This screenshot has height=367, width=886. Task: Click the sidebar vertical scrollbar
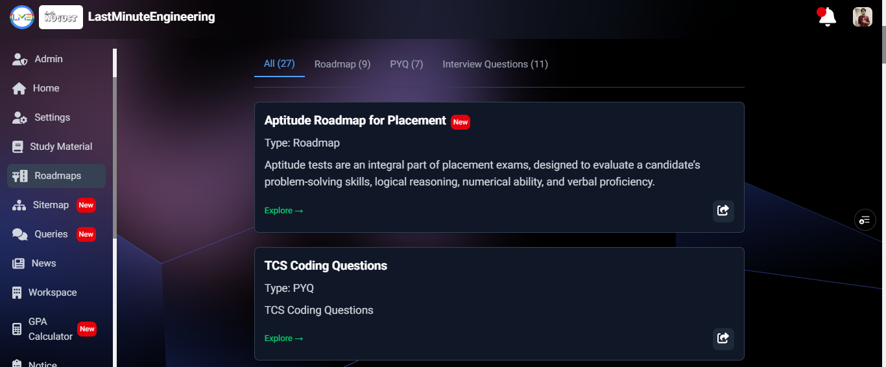point(115,156)
